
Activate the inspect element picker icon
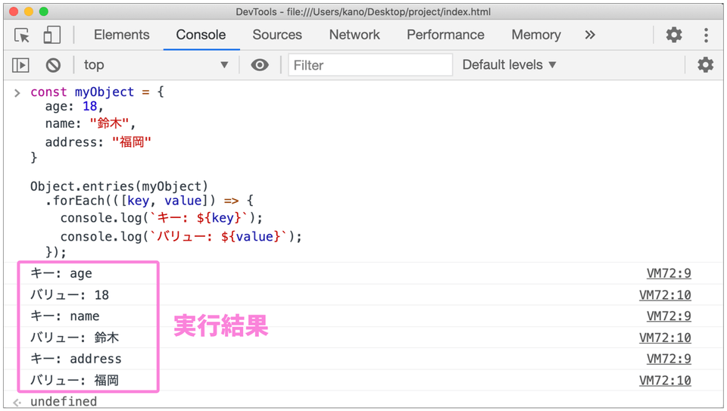tap(22, 36)
